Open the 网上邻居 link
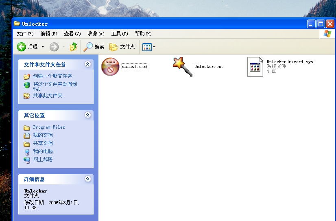The image size is (336, 221). pyautogui.click(x=43, y=160)
